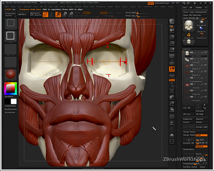Open the Document menu
Viewport: 214px width, 171px height.
point(28,6)
